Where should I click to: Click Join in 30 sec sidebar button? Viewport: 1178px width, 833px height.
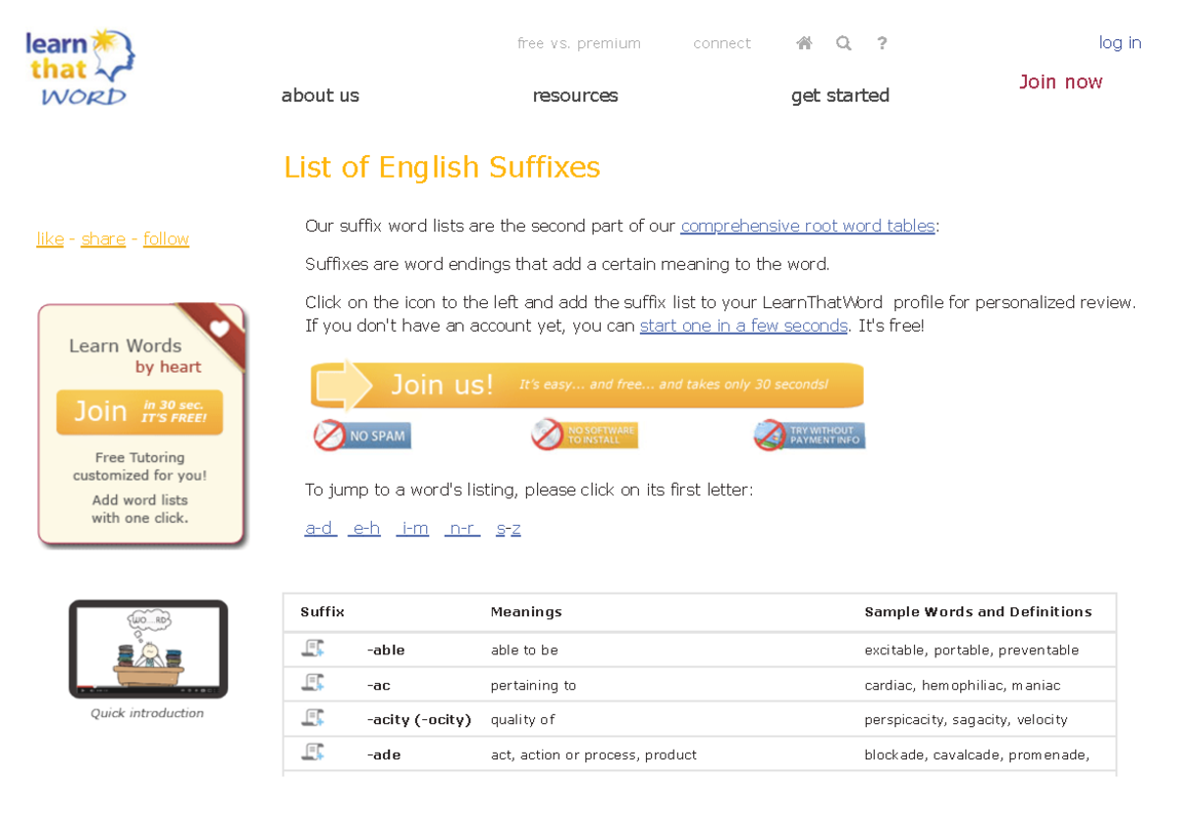139,412
